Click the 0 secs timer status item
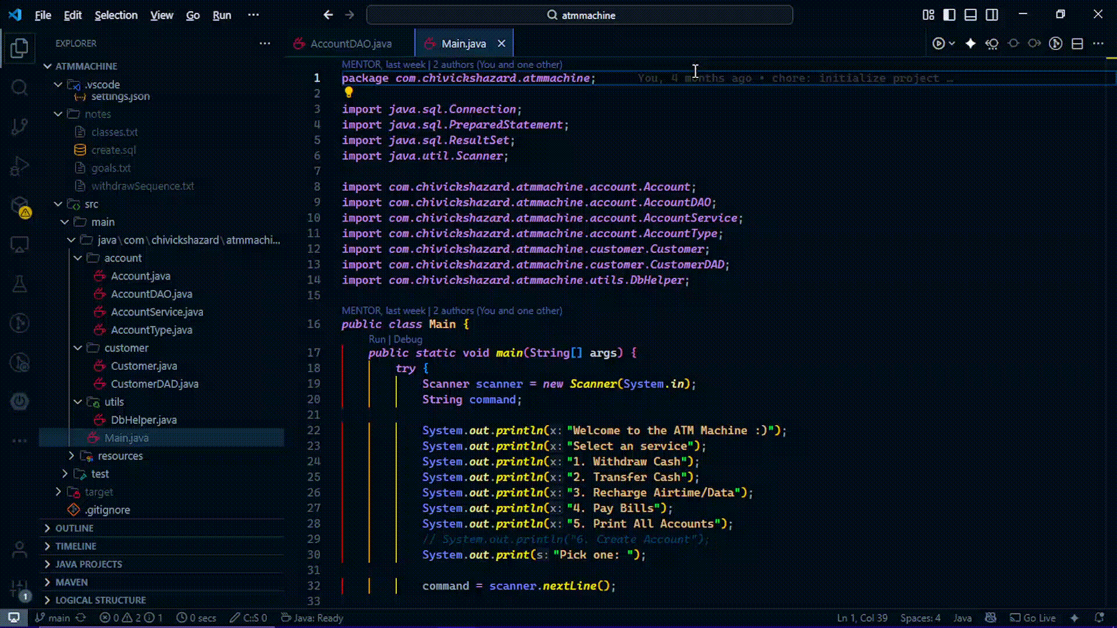Image resolution: width=1117 pixels, height=628 pixels. pos(197,618)
